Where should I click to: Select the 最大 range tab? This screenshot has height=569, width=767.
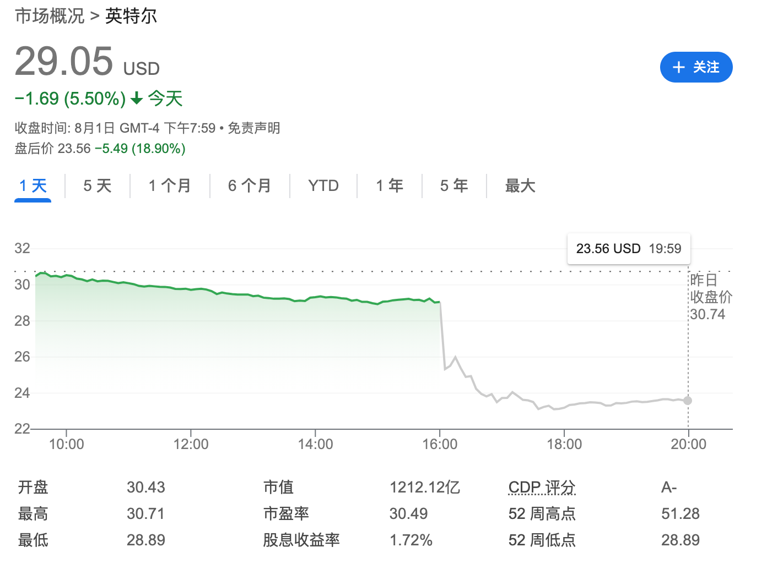[520, 186]
